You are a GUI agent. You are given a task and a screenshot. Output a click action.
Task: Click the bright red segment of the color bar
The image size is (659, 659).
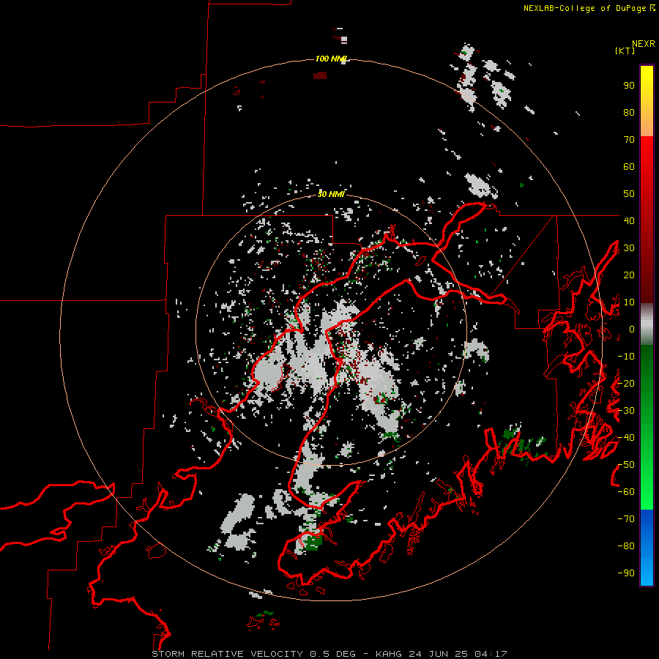click(647, 155)
